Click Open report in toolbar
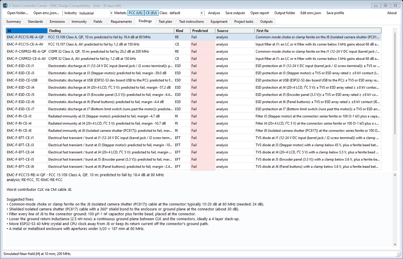Screen dimensions: 403x259 [x=260, y=13]
